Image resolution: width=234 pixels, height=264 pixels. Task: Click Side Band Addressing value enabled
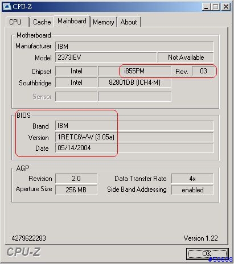click(x=192, y=190)
